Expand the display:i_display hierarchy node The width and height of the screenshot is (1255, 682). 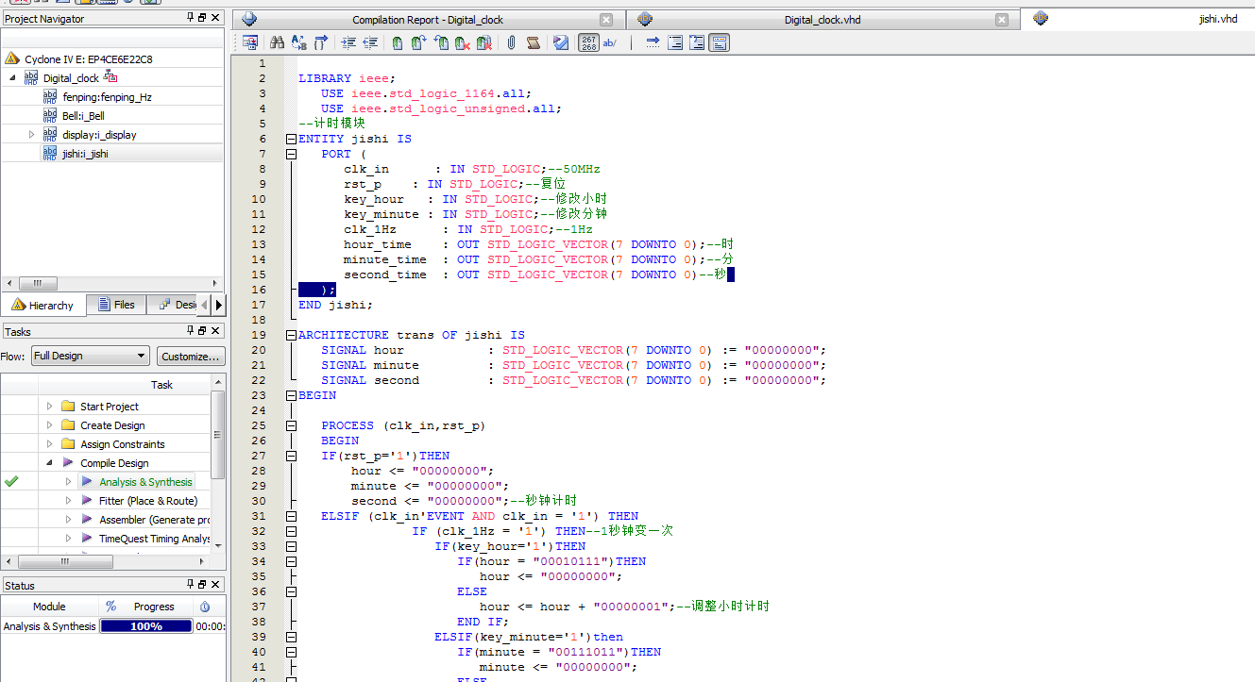31,135
